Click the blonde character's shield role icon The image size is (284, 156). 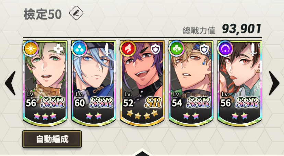tap(204, 49)
